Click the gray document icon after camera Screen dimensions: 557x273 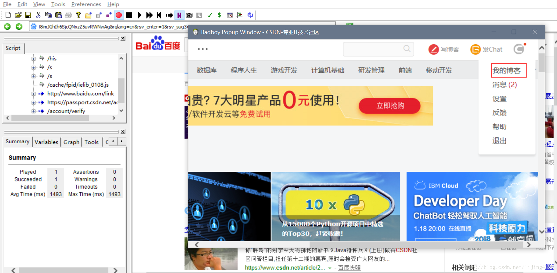click(199, 15)
